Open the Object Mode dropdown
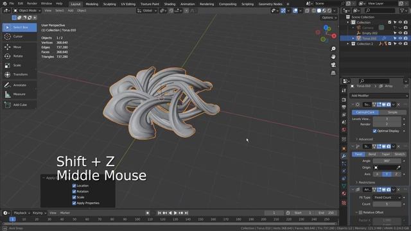 [x=27, y=11]
